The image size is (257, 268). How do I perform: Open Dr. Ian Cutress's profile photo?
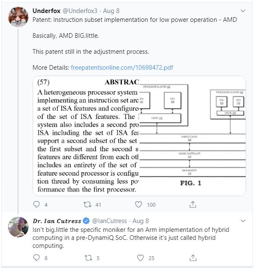[18, 227]
